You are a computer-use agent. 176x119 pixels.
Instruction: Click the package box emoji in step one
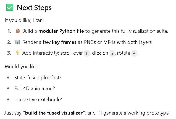pyautogui.click(x=18, y=31)
